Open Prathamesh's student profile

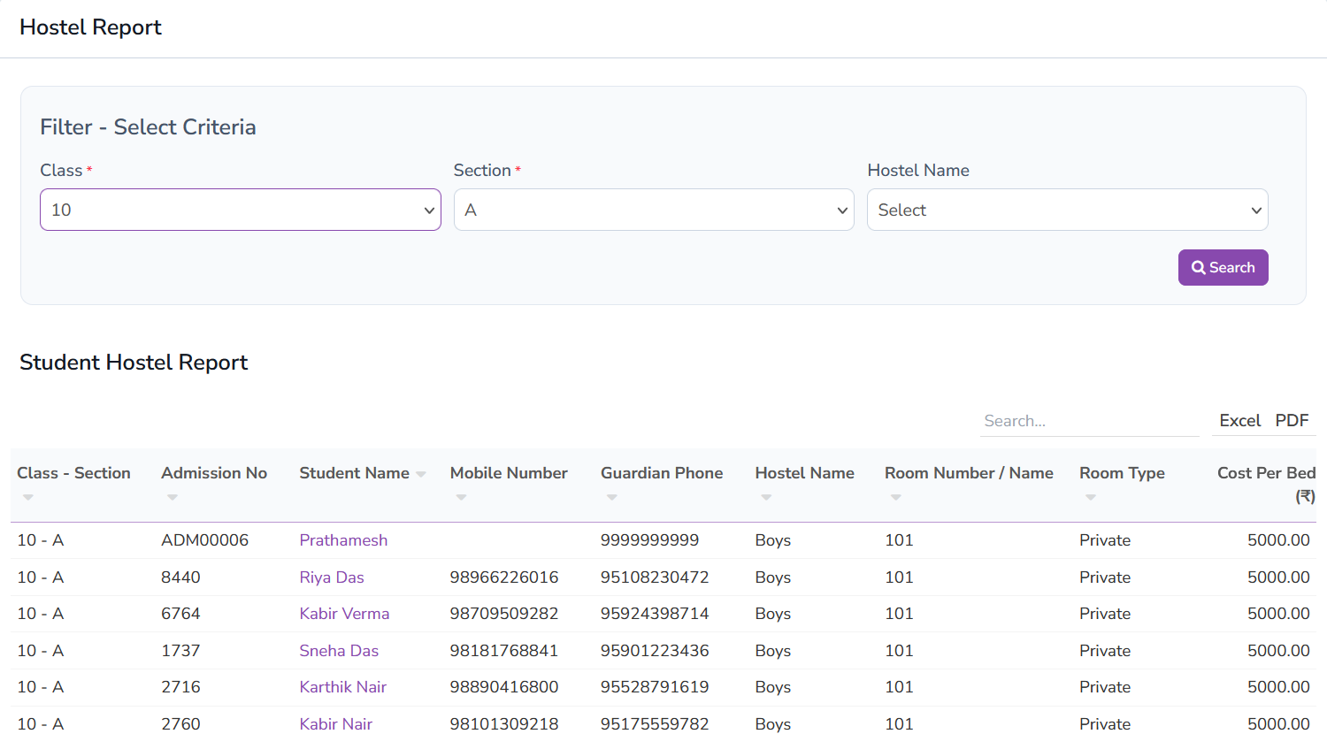[343, 539]
